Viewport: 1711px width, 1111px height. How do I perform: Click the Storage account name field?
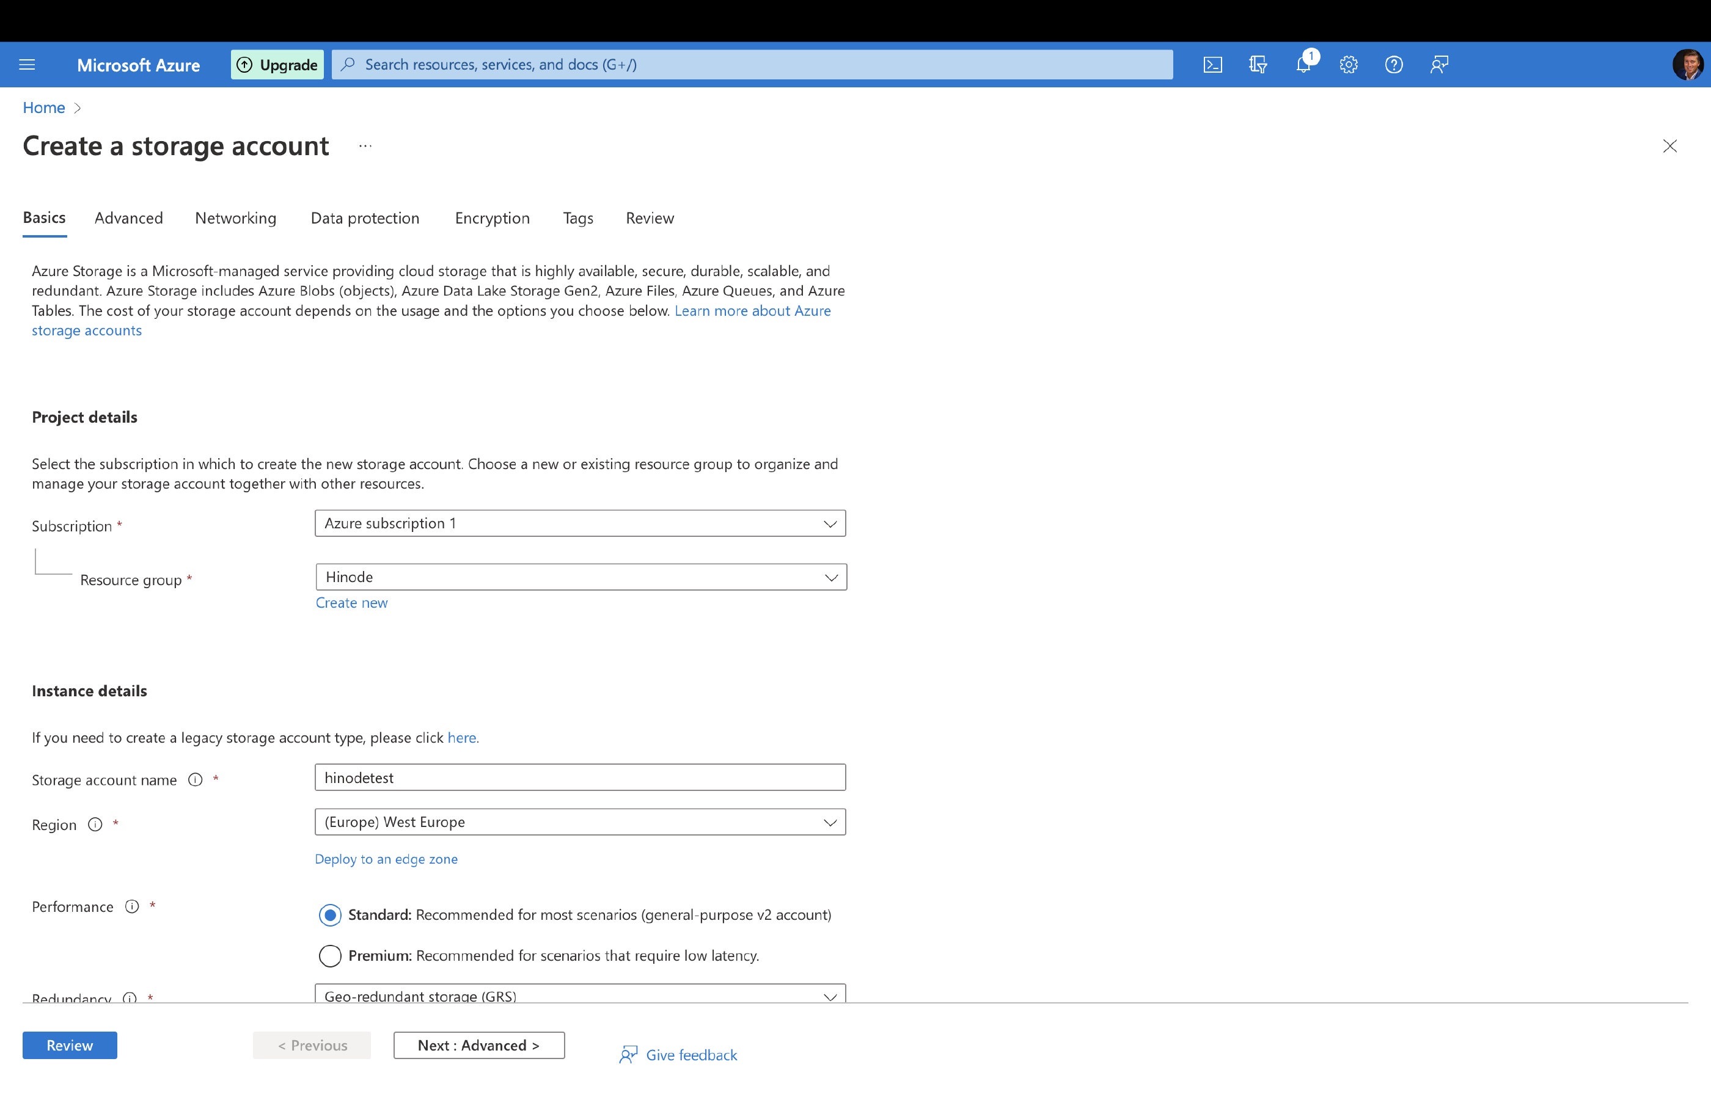pos(579,778)
